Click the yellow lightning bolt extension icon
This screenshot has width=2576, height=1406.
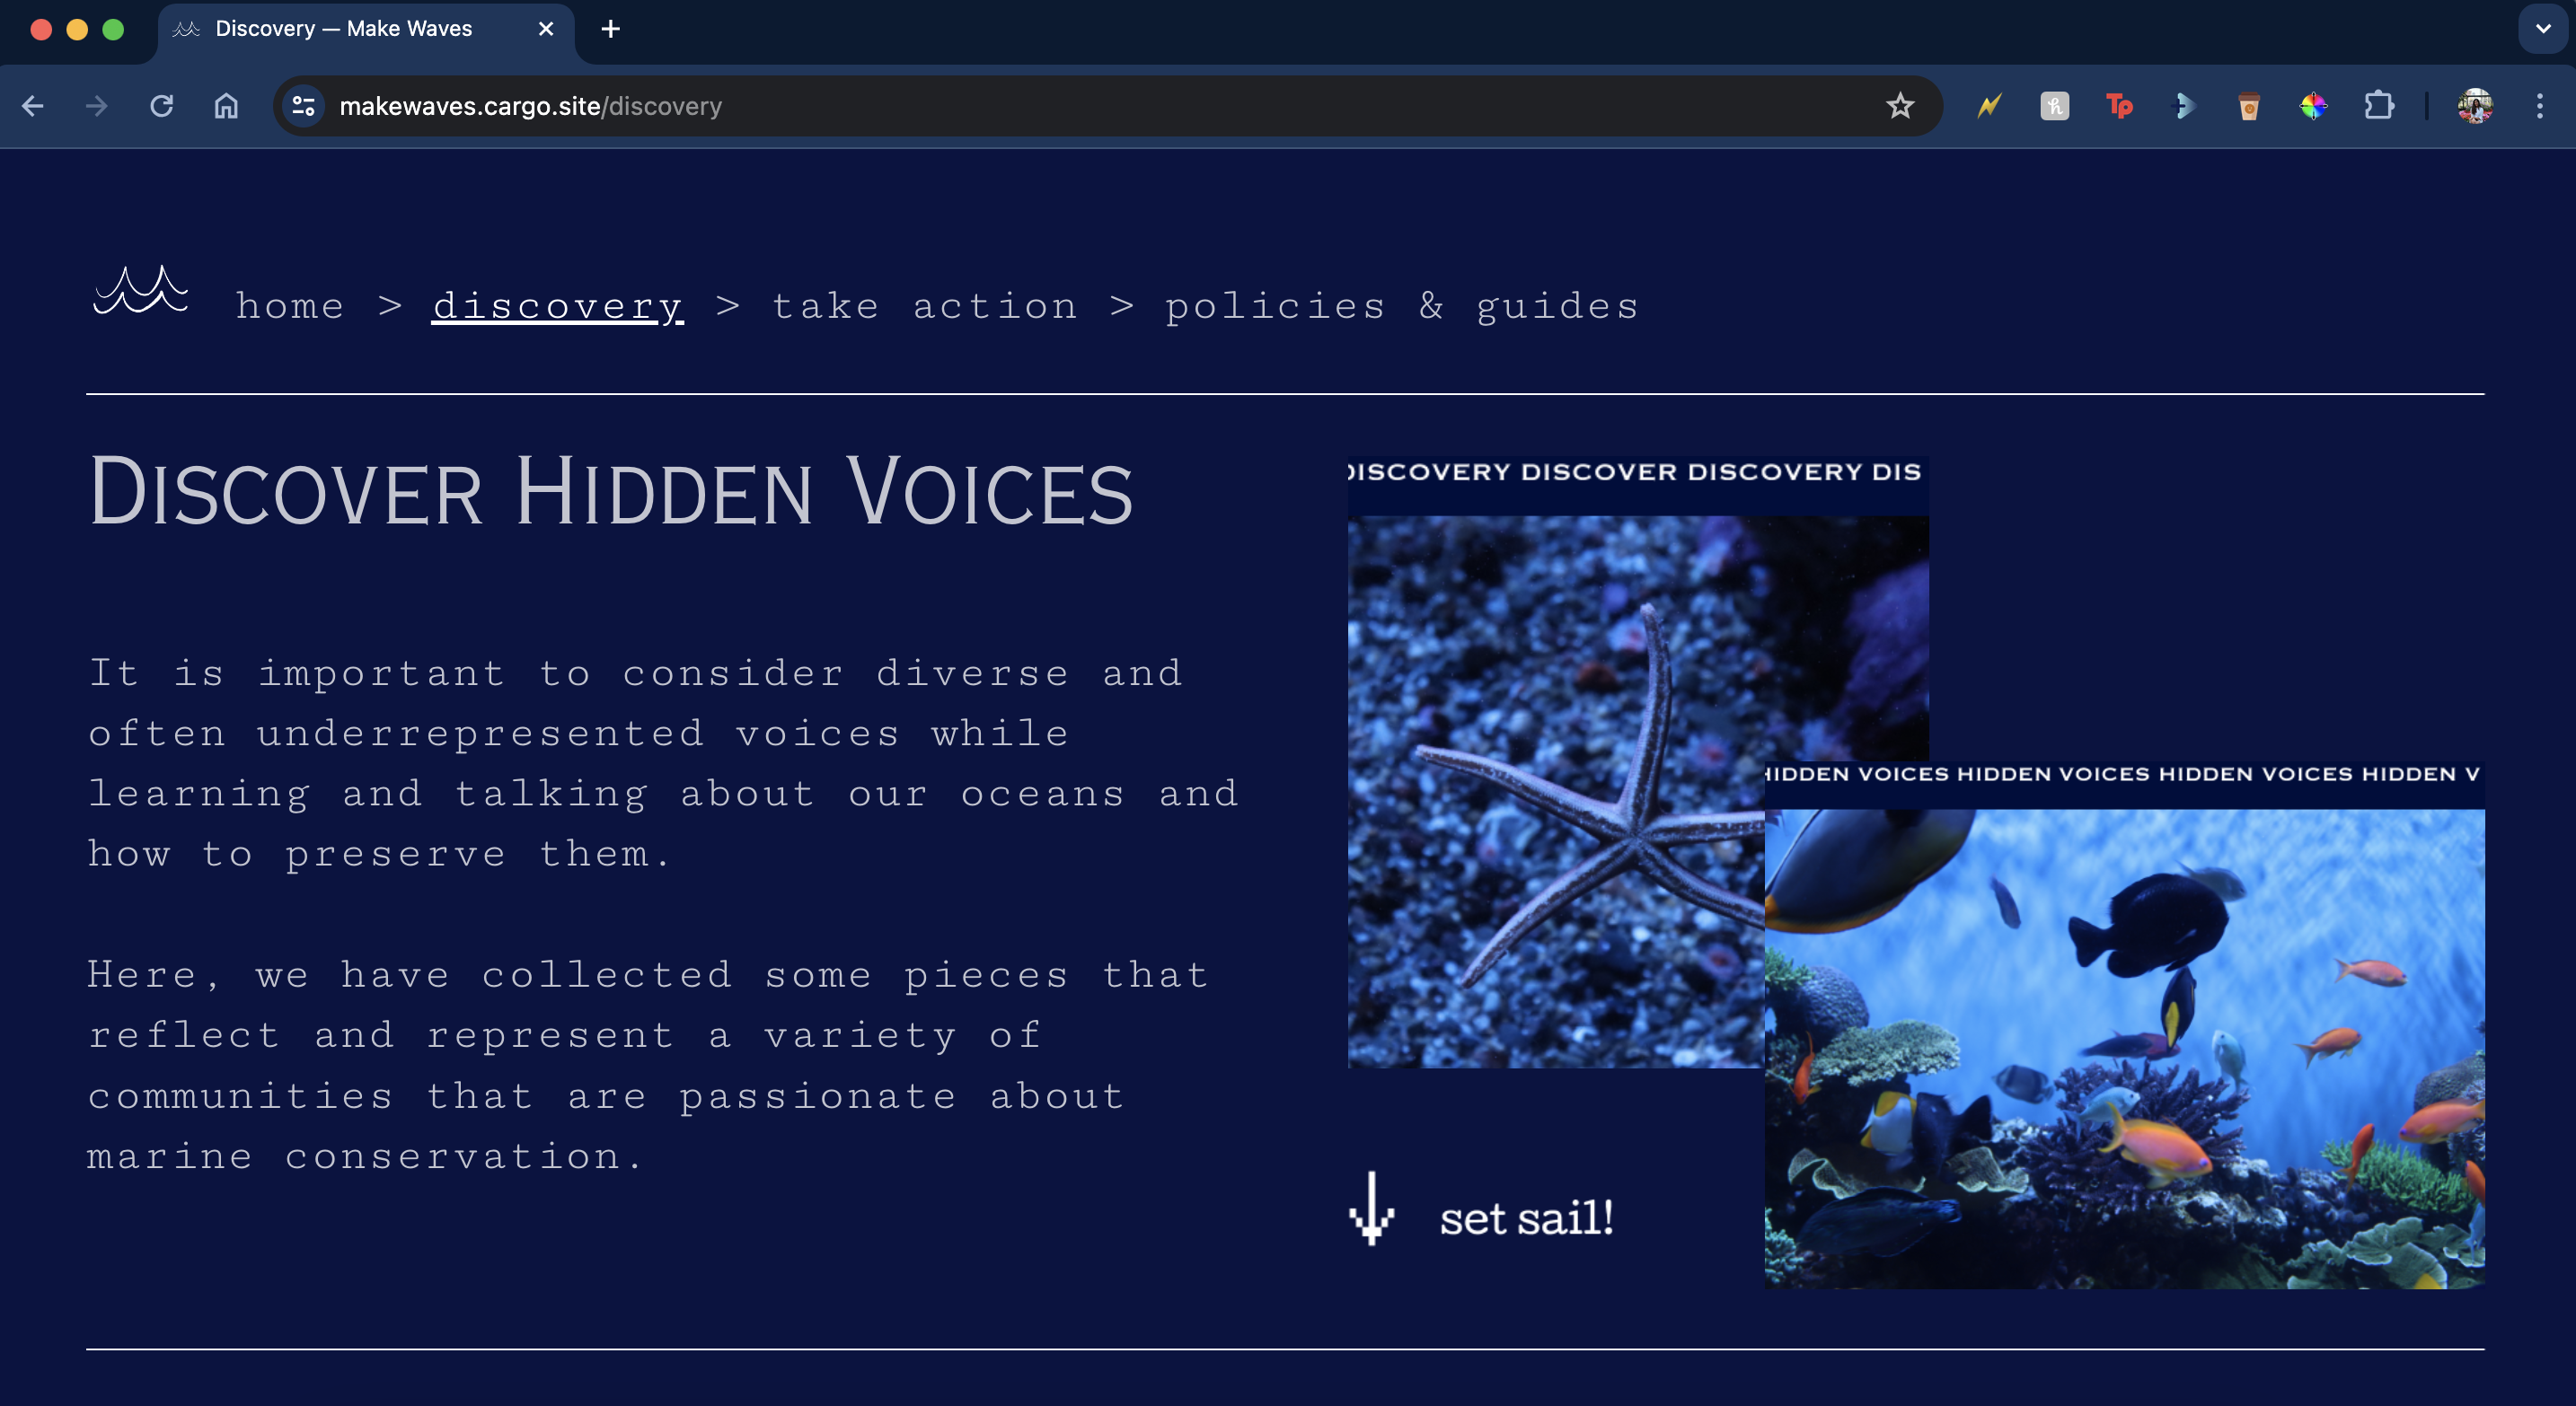pyautogui.click(x=1989, y=106)
